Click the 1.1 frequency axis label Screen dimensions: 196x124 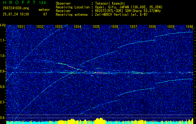click(2, 40)
